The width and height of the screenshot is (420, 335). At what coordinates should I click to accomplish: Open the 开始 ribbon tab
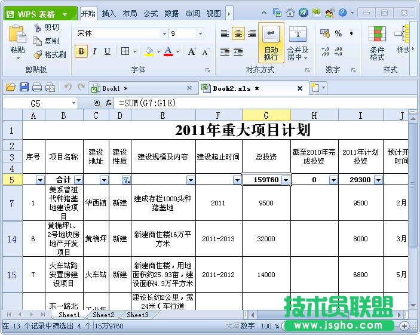coord(88,13)
